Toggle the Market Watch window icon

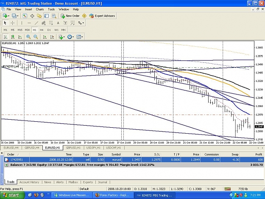(25, 16)
